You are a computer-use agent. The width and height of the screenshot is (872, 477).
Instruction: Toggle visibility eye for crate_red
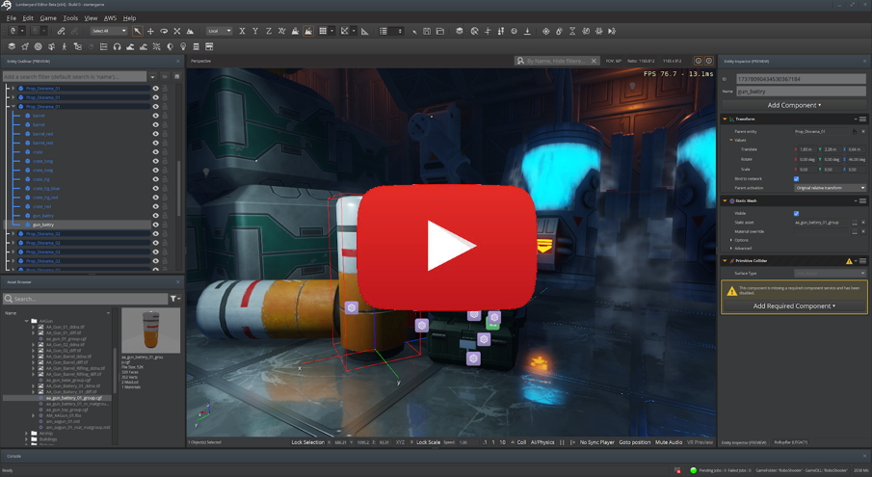[x=156, y=206]
